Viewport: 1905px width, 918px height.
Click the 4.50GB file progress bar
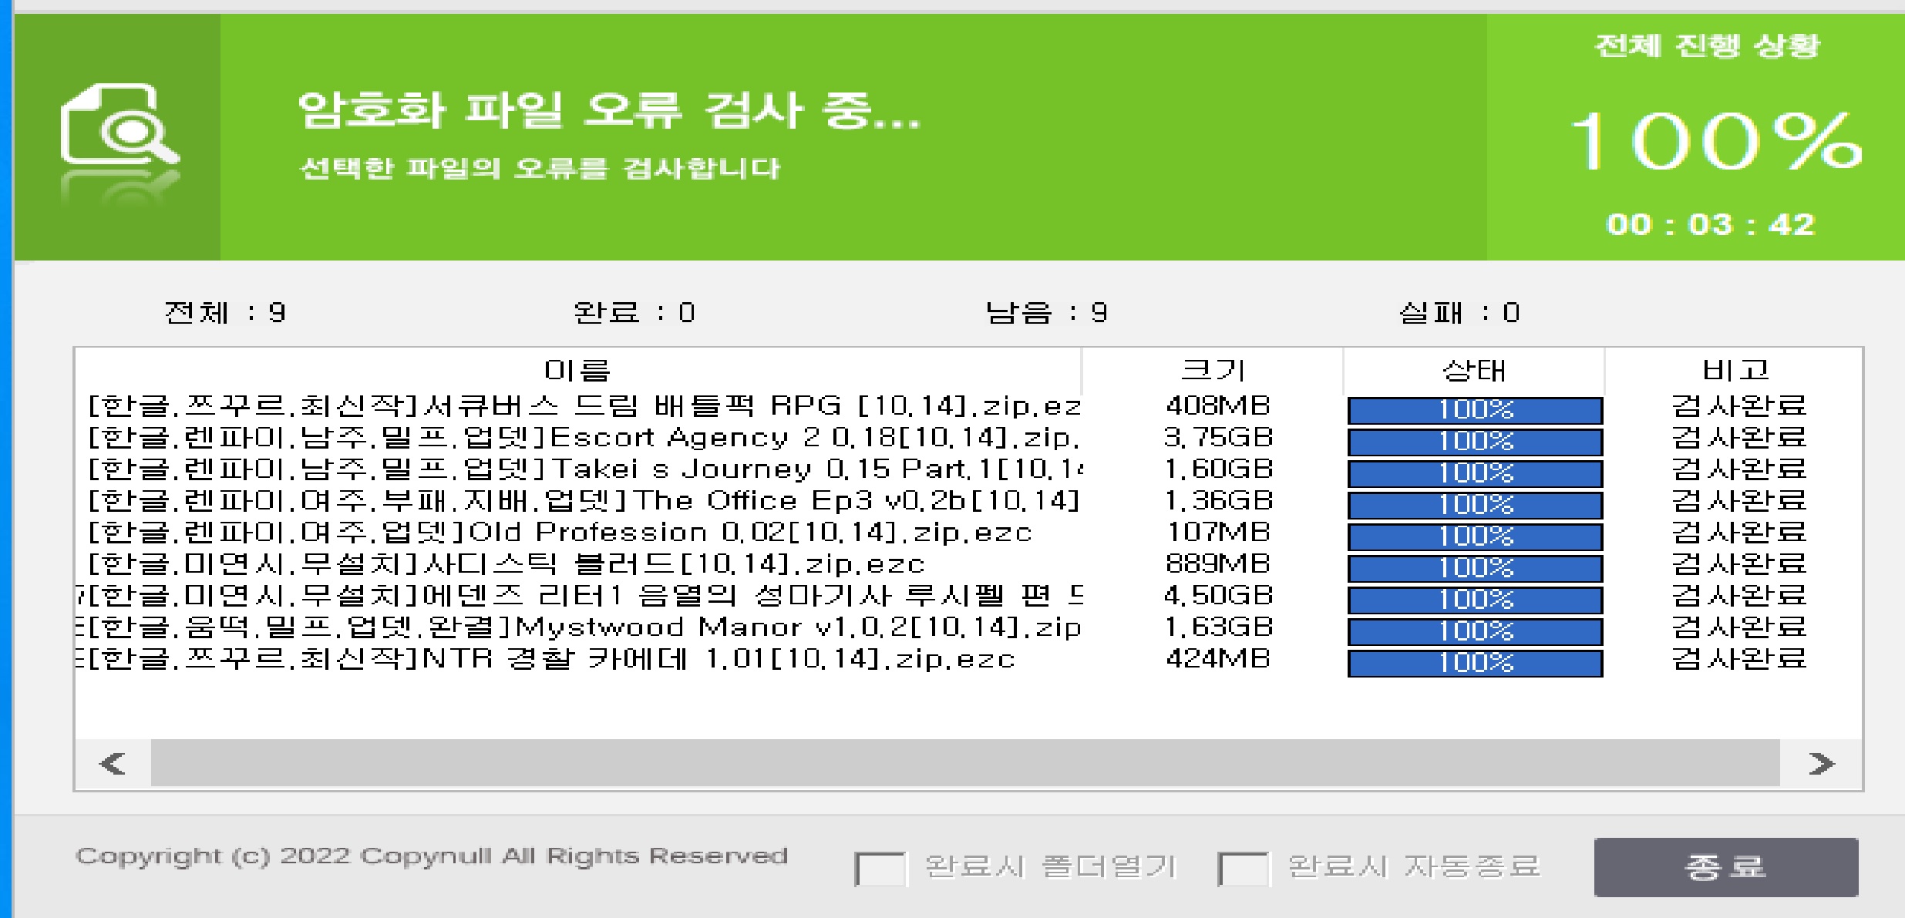(1474, 600)
